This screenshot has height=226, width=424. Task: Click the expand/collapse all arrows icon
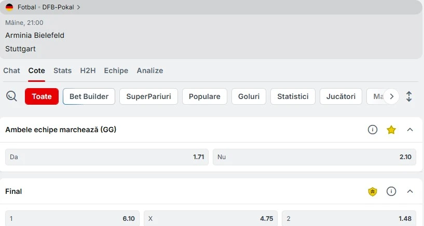point(409,96)
